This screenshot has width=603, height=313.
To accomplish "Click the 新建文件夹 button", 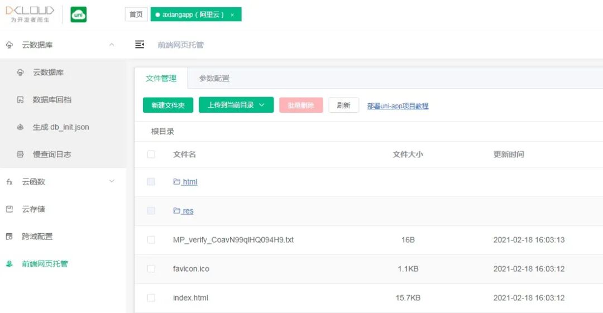I will [x=168, y=105].
